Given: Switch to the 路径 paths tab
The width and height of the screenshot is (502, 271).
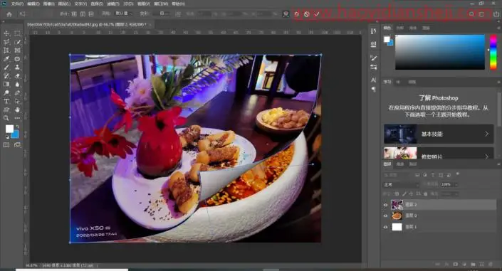Looking at the screenshot, I should click(x=413, y=164).
